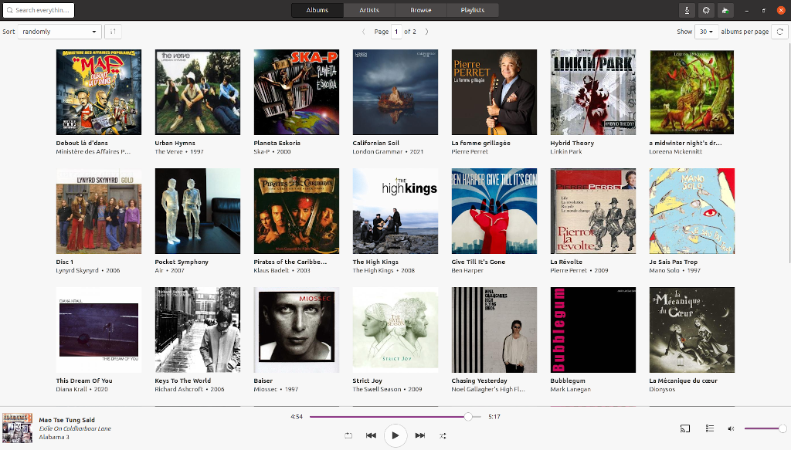Click the vertical scrollbar
Image resolution: width=791 pixels, height=450 pixels.
[x=788, y=151]
